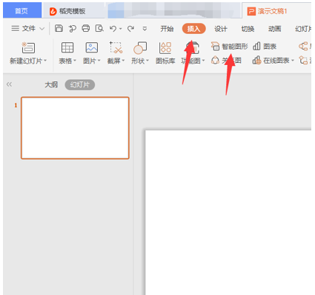The image size is (315, 295).
Task: Click the undo arrow icon
Action: pos(113,29)
